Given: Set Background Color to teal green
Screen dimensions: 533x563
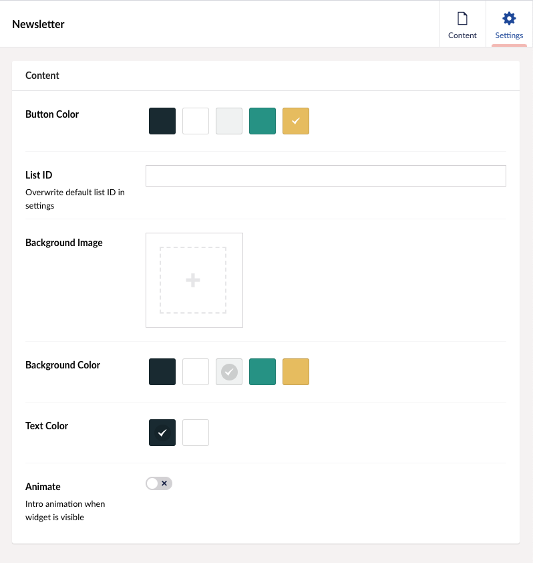Looking at the screenshot, I should click(x=262, y=372).
